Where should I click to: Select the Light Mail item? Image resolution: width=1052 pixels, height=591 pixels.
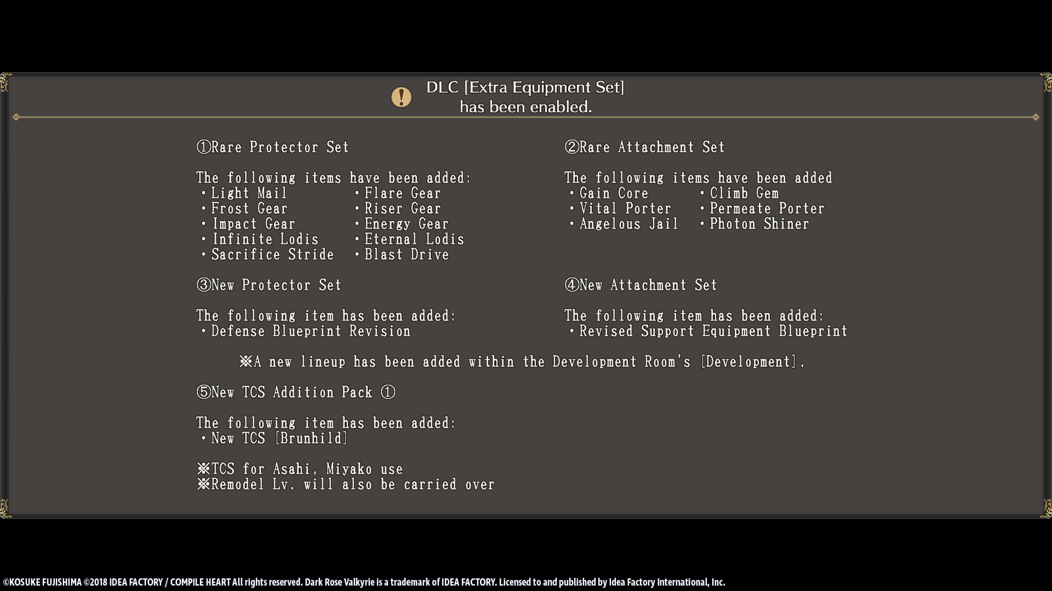[249, 193]
